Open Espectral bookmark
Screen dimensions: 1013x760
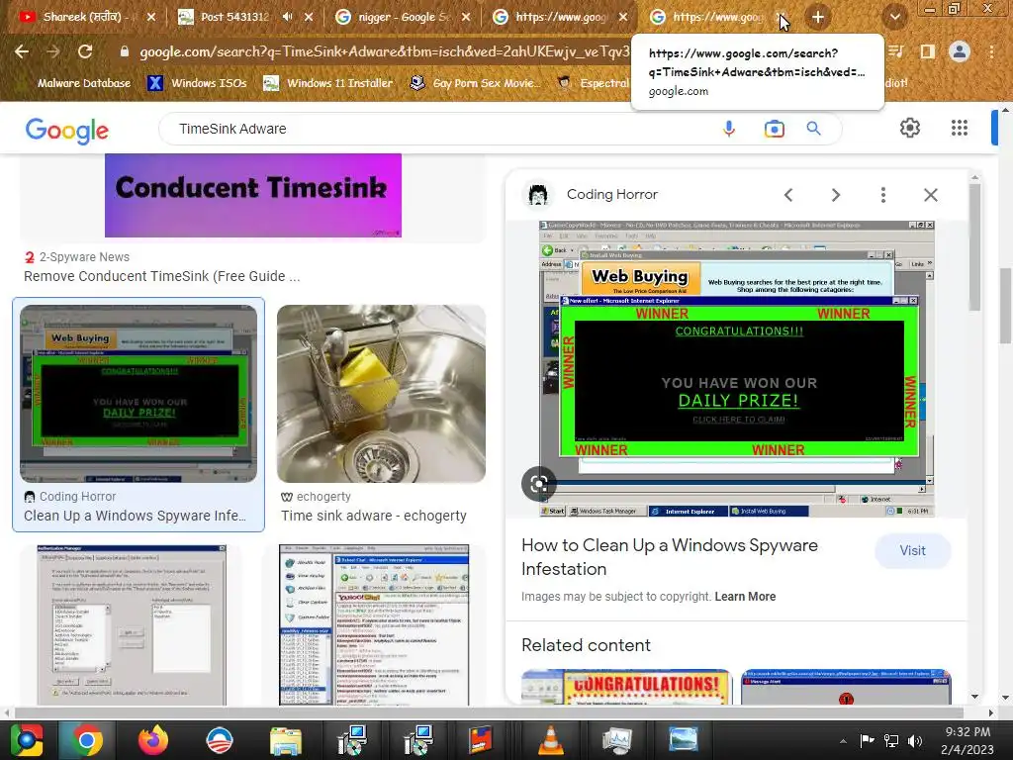point(594,83)
